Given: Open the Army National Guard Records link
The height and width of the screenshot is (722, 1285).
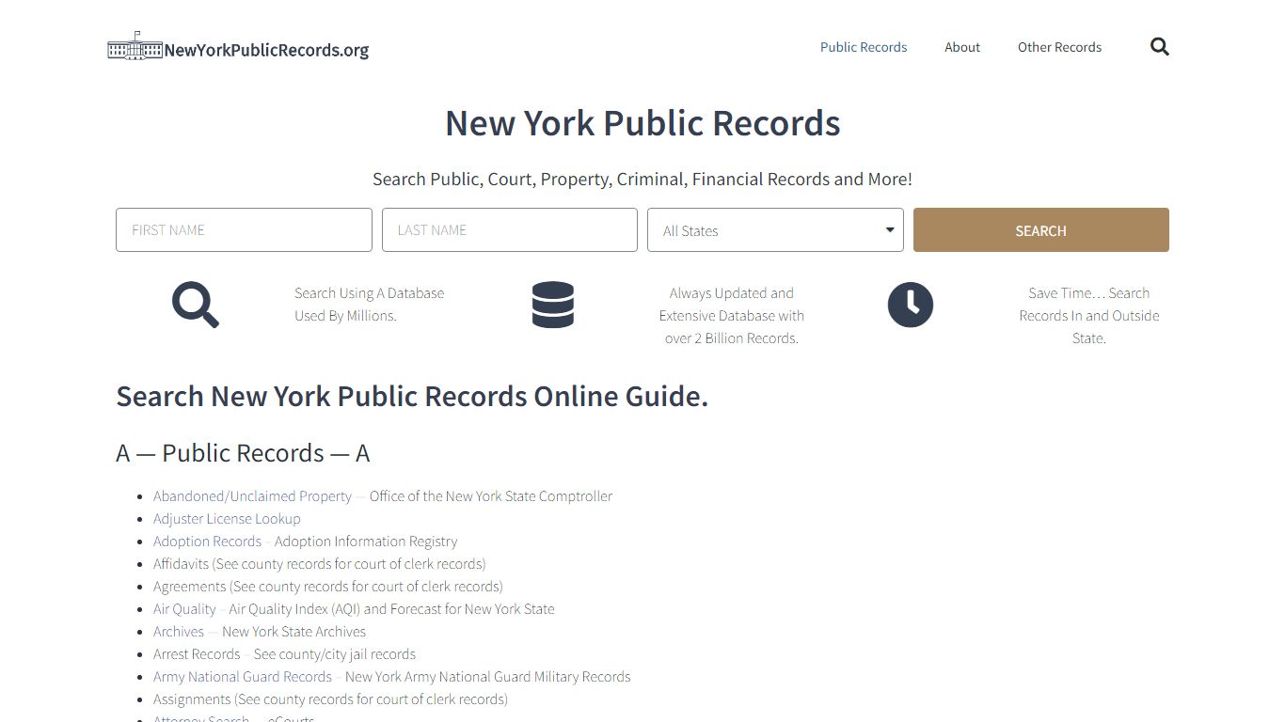Looking at the screenshot, I should tap(242, 676).
